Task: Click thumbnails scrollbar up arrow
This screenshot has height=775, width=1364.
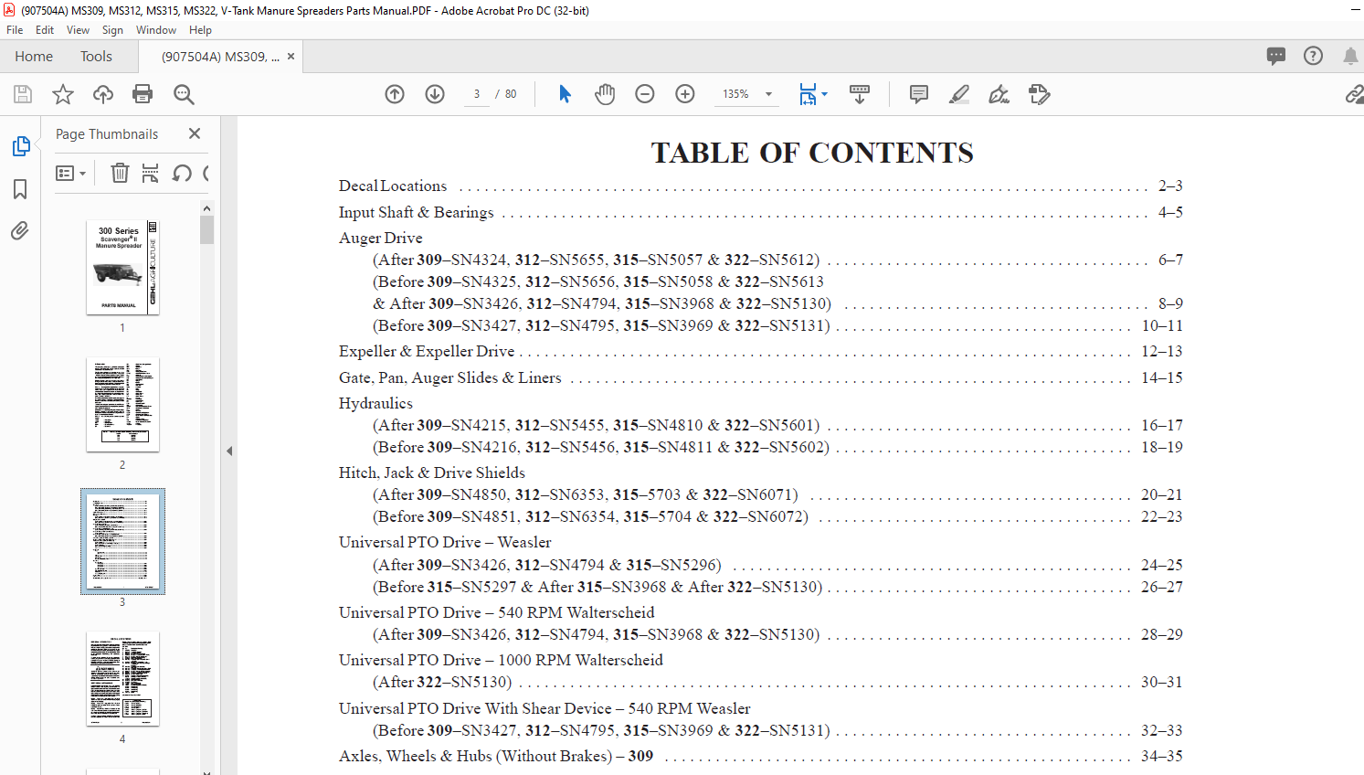Action: point(206,209)
